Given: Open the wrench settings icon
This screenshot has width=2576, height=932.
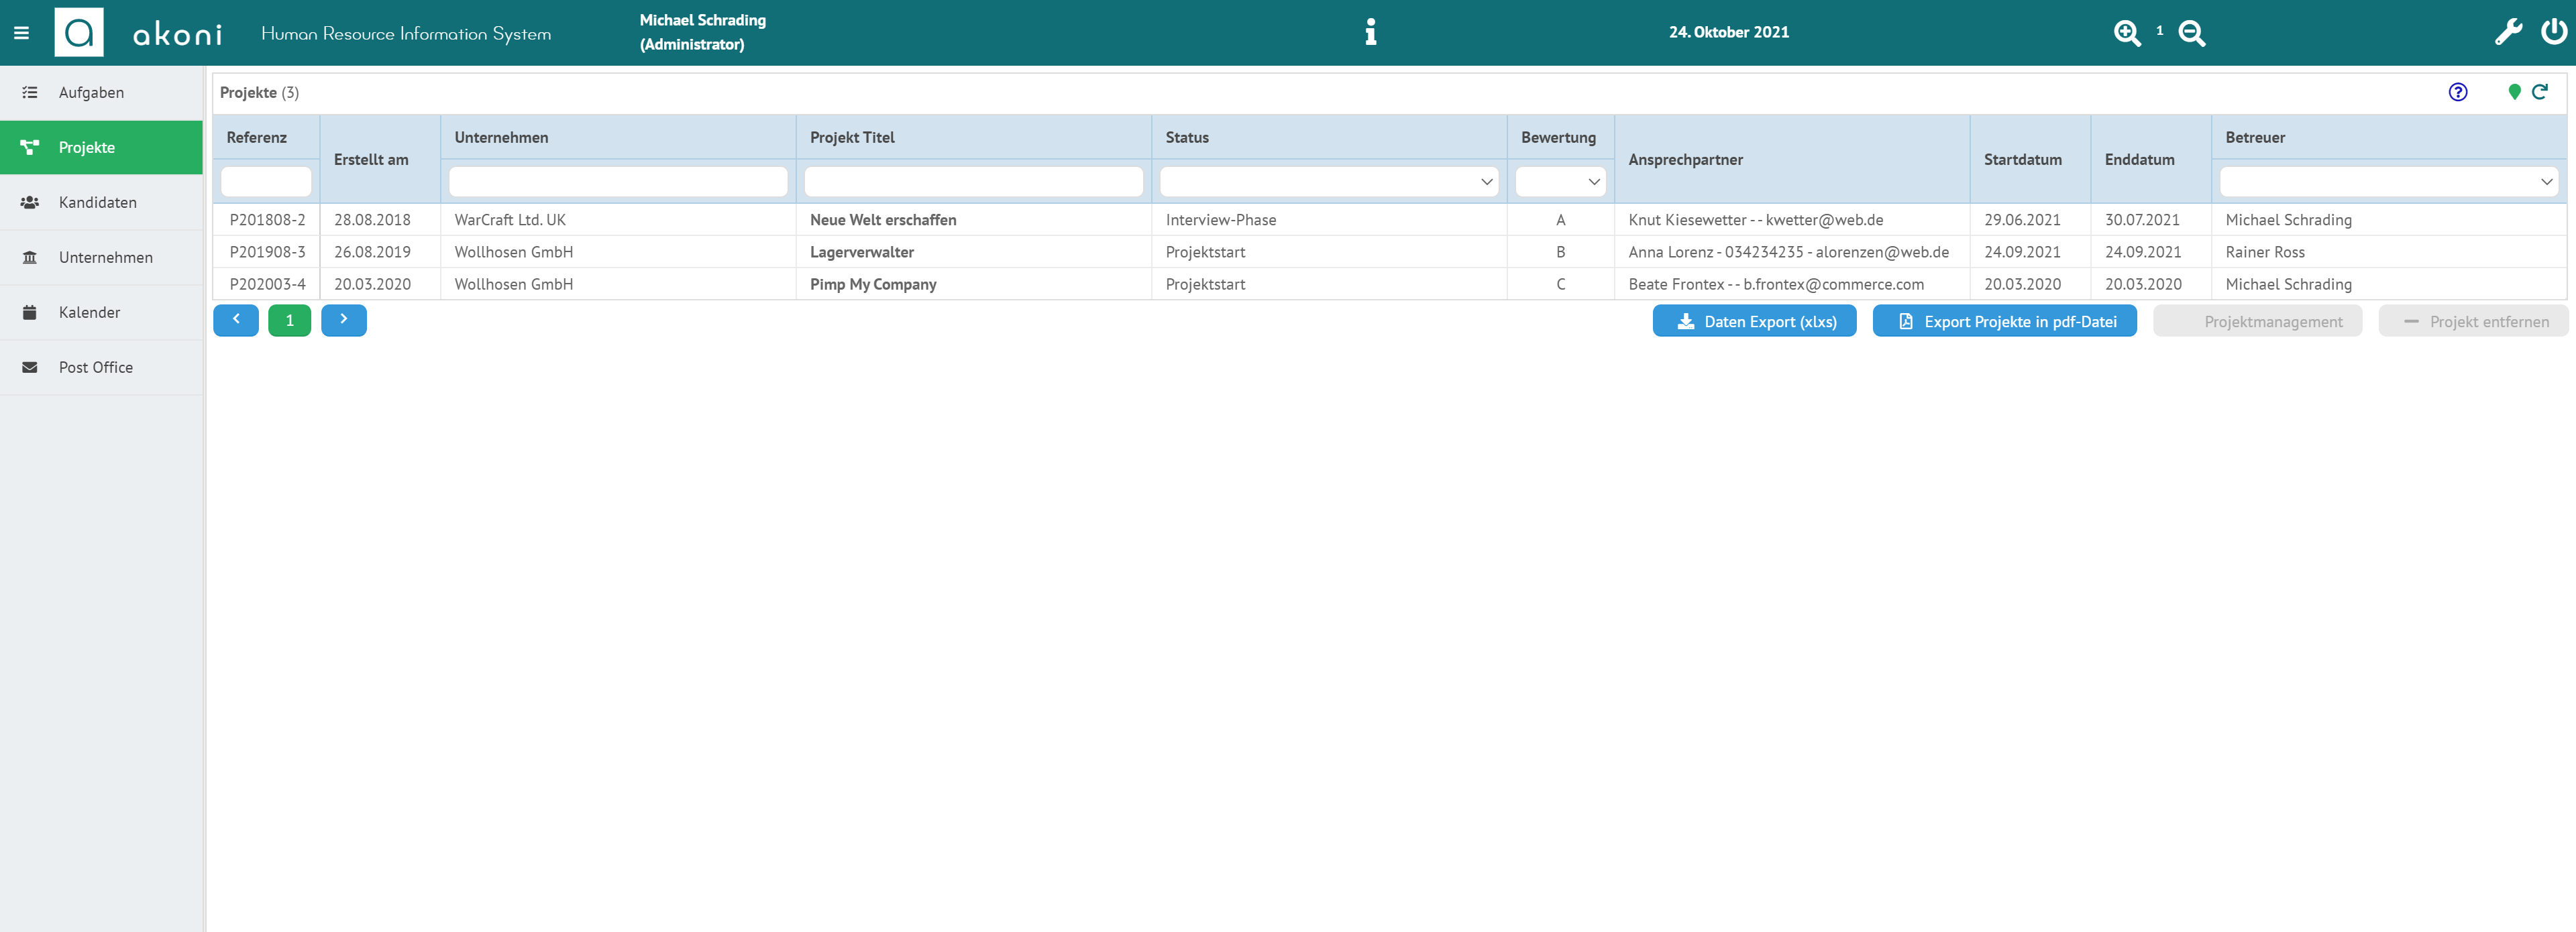Looking at the screenshot, I should tap(2508, 32).
